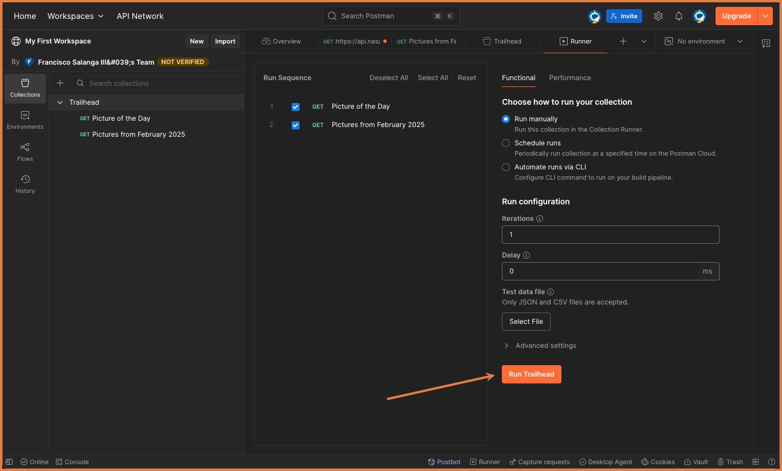Click Online status indicator
Screen dimensions: 782x471
pyautogui.click(x=34, y=462)
